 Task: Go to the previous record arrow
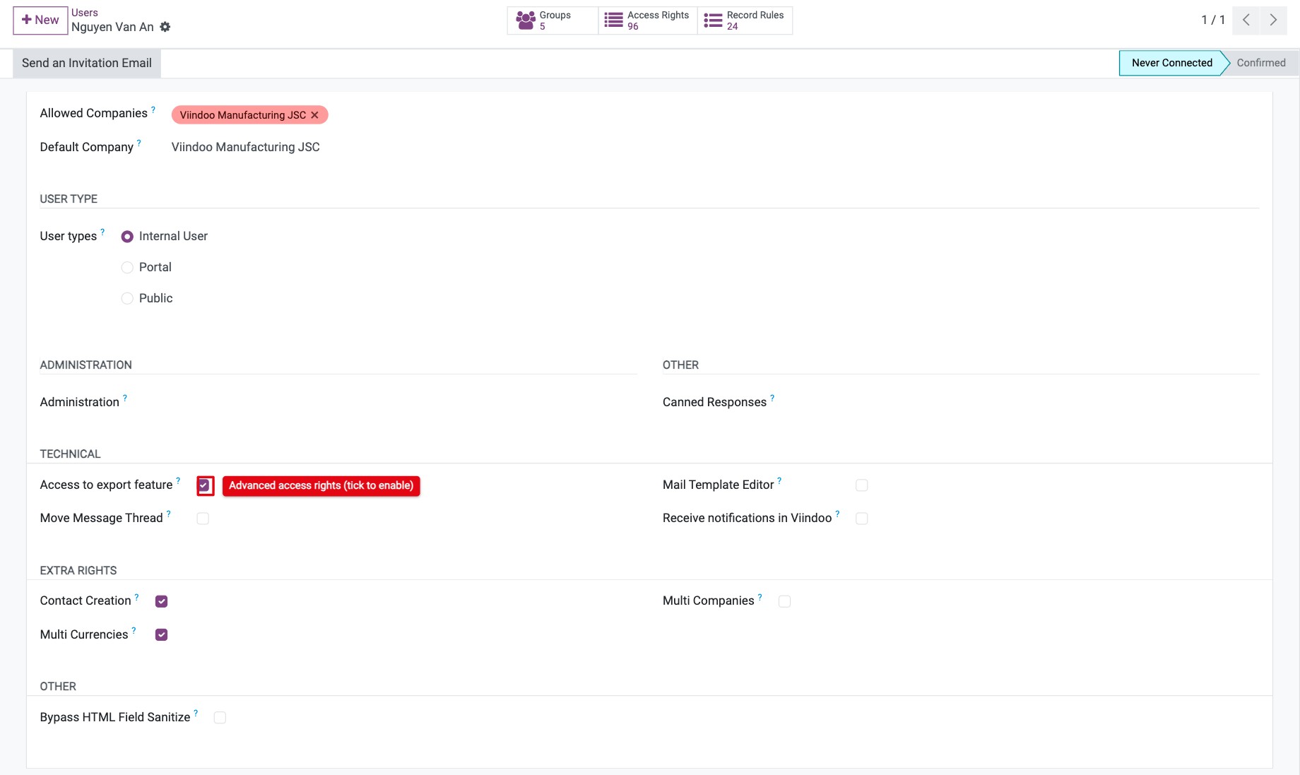tap(1246, 20)
